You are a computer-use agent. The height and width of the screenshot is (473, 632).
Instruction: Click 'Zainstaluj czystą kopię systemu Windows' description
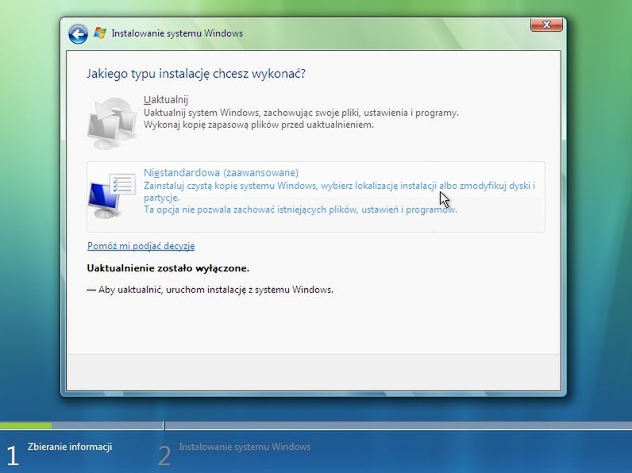339,191
